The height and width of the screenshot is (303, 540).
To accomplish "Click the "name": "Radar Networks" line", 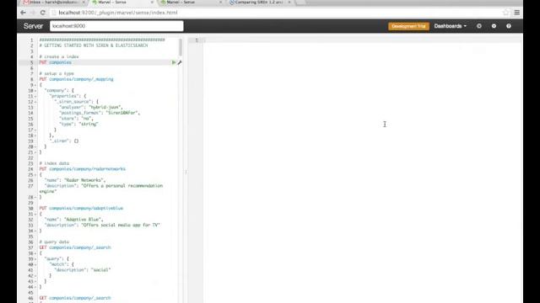I will (75, 180).
